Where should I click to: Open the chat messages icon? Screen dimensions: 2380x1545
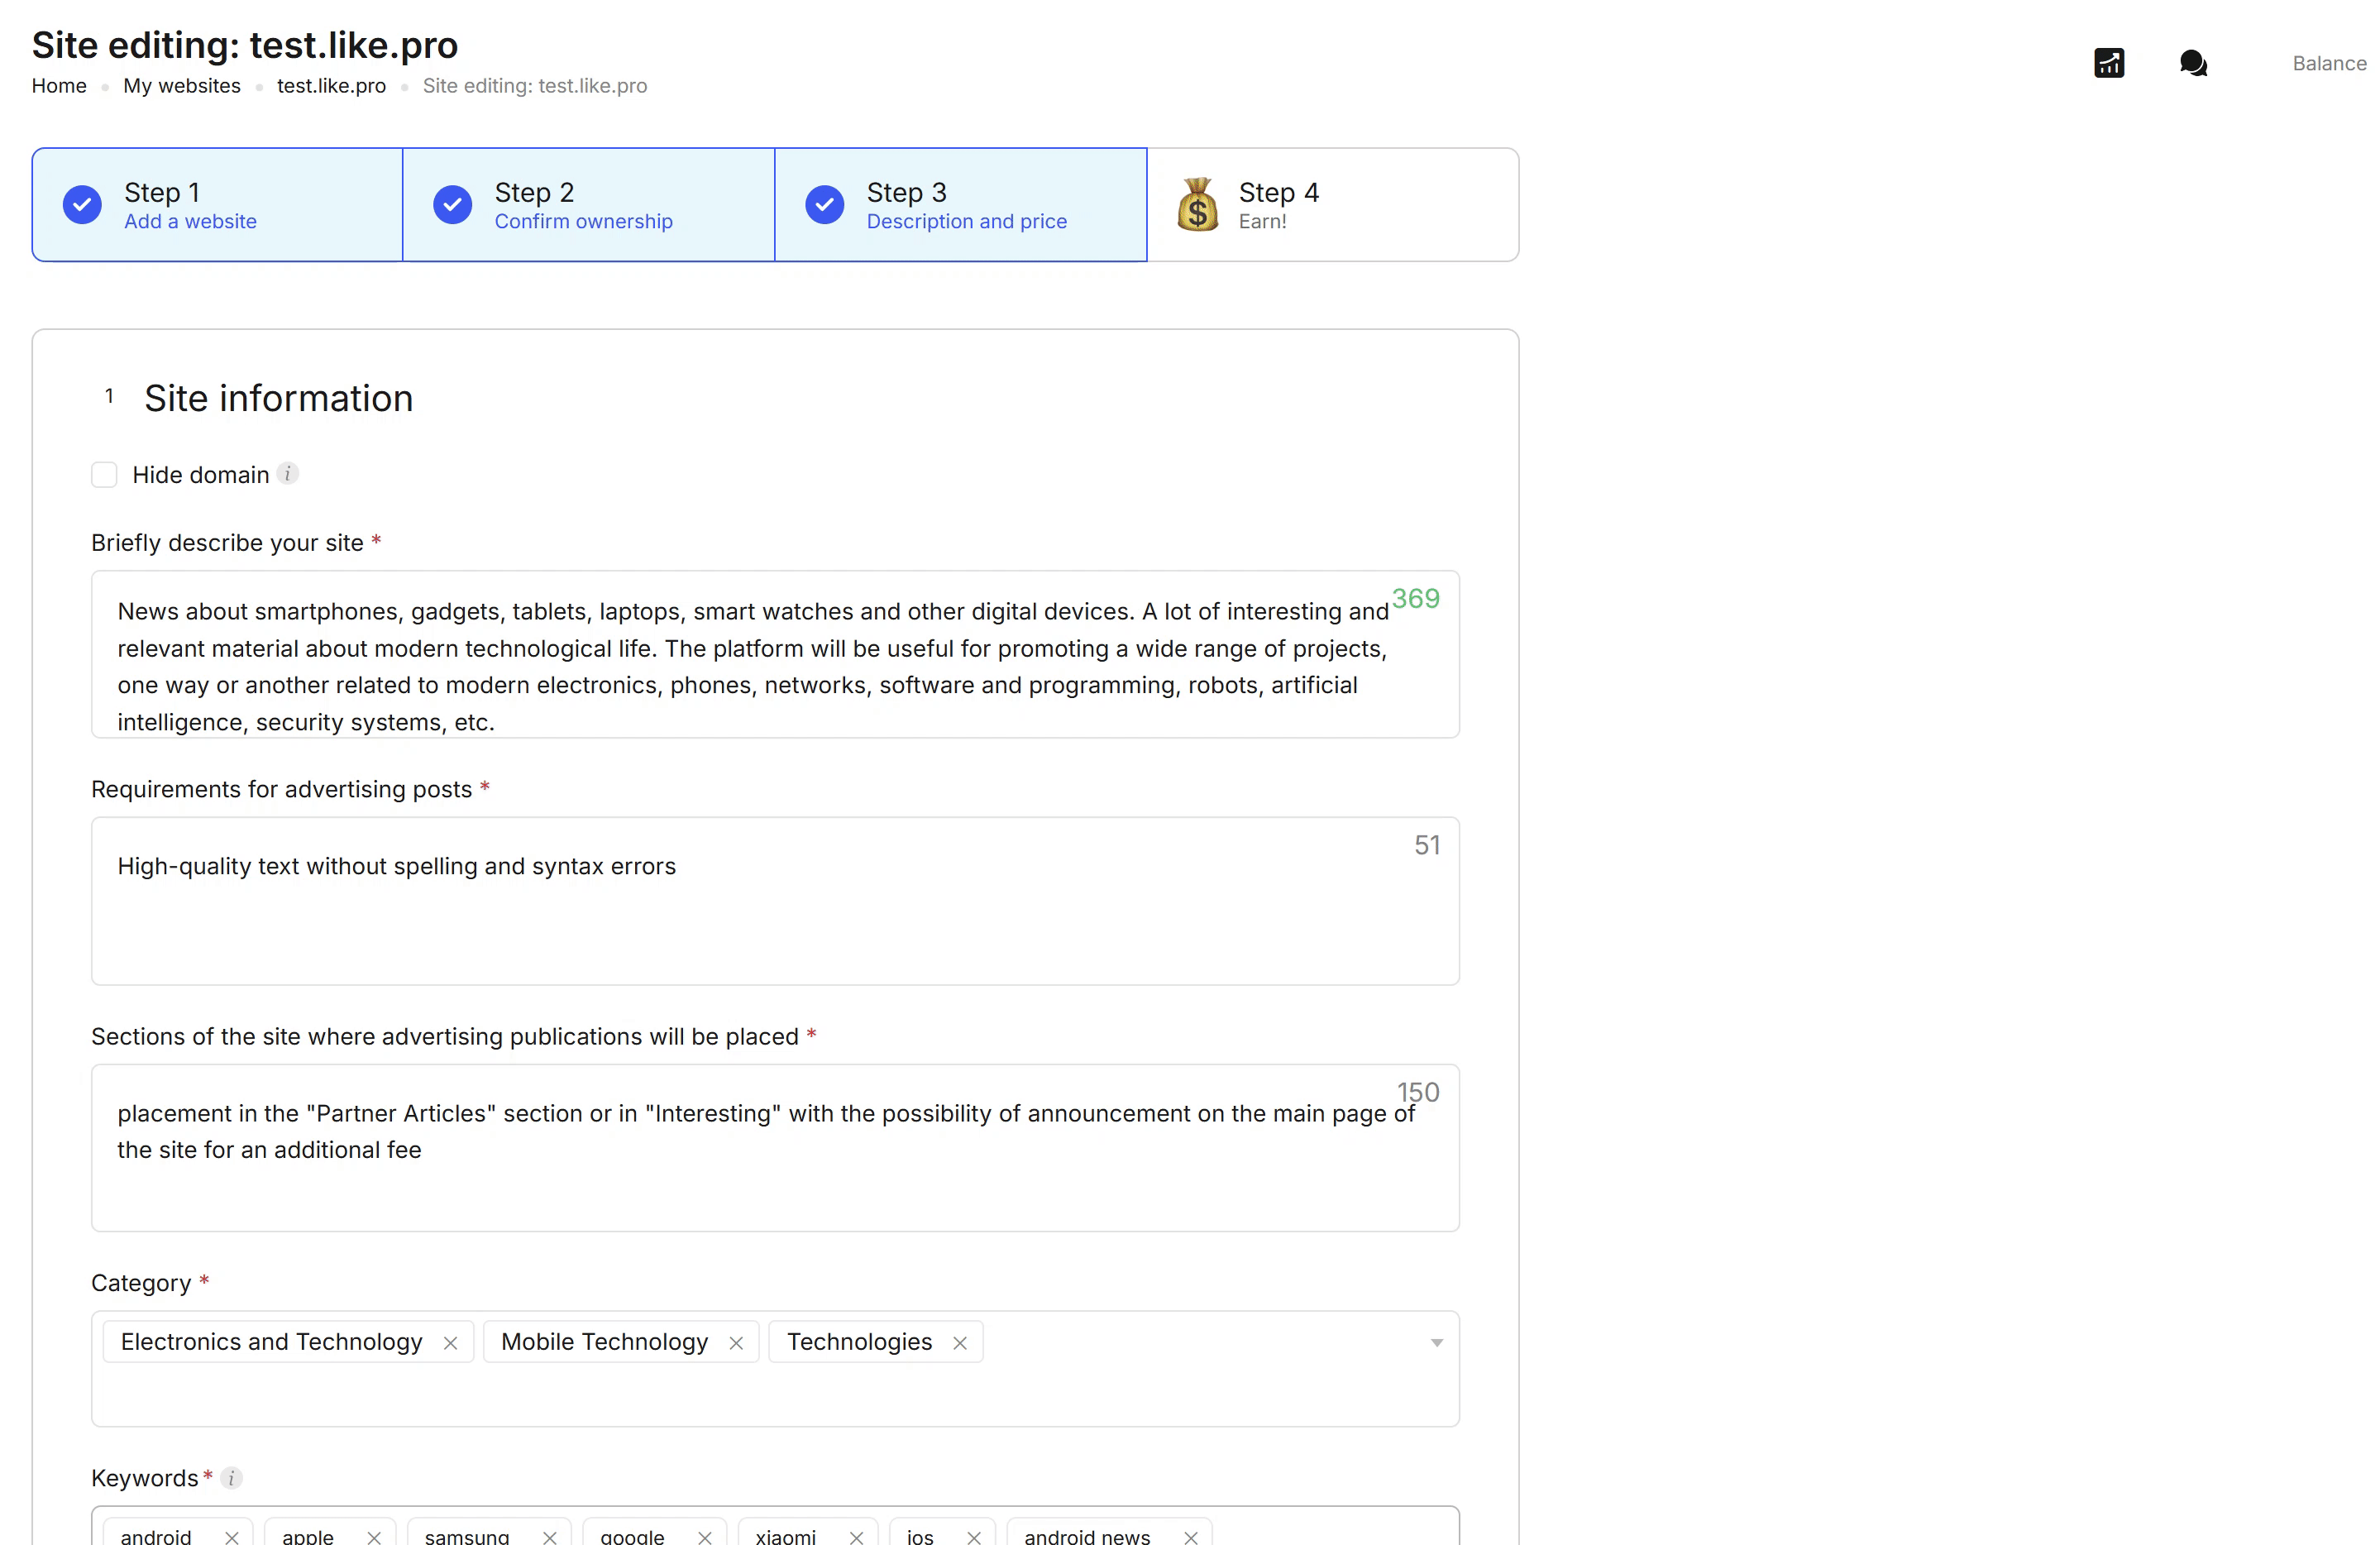[x=2192, y=63]
